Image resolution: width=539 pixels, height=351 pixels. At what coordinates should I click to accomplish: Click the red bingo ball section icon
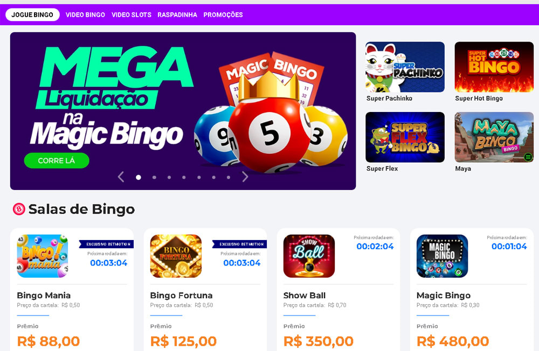19,209
